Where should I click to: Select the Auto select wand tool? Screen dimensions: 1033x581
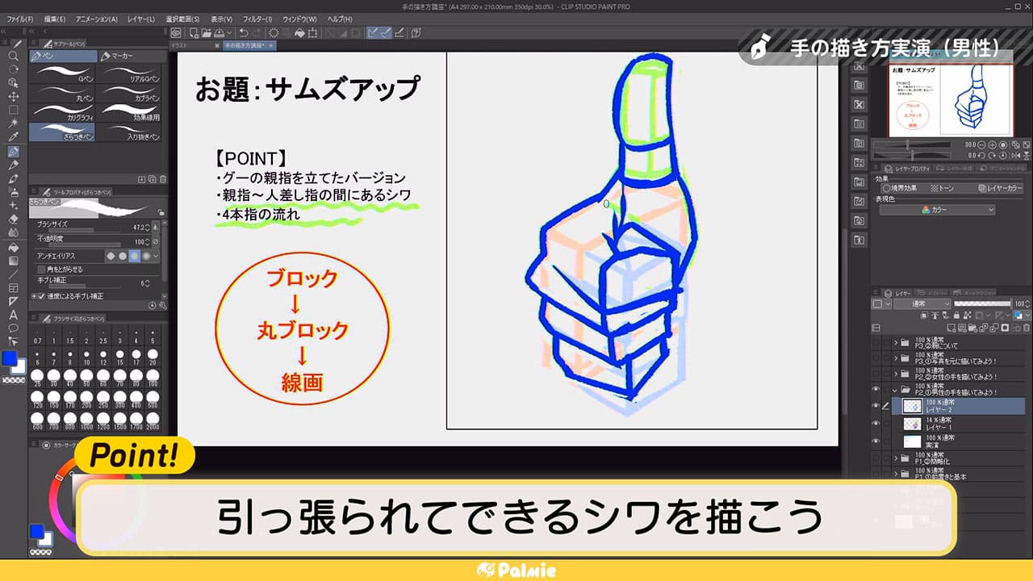[x=13, y=123]
